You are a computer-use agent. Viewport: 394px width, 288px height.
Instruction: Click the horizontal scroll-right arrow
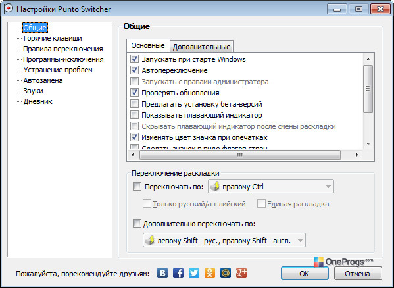coord(357,155)
